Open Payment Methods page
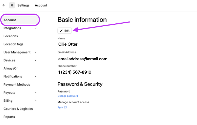 pyautogui.click(x=17, y=85)
